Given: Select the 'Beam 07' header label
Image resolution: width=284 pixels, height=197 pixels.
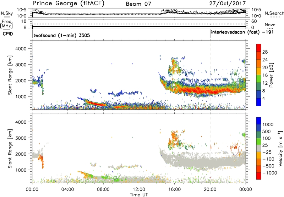Looking at the screenshot, I should (138, 4).
